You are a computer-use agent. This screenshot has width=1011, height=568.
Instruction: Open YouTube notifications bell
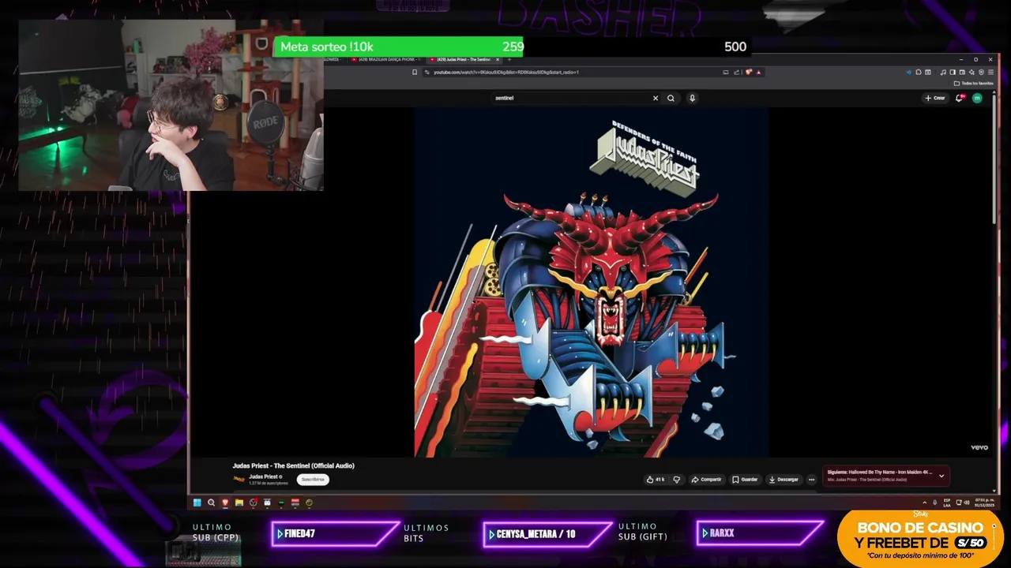click(x=960, y=98)
